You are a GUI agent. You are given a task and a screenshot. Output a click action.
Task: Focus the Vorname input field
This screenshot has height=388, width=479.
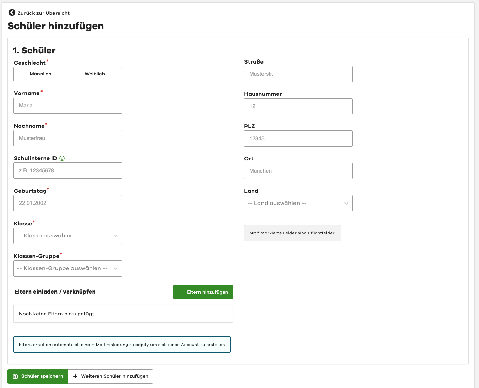click(67, 106)
